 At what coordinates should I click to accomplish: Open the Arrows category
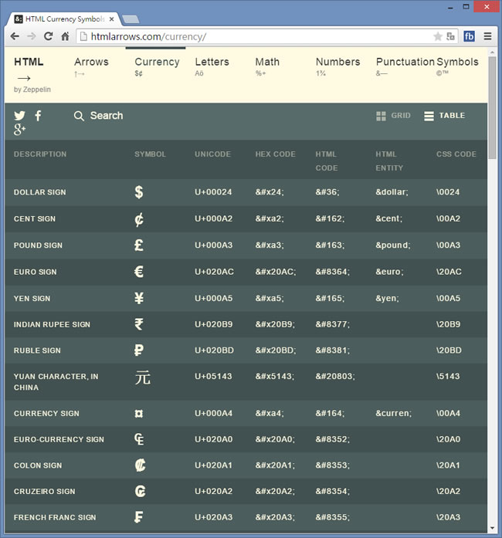(x=91, y=66)
